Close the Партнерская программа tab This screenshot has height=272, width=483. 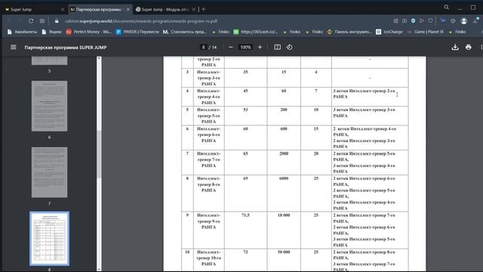(x=128, y=10)
